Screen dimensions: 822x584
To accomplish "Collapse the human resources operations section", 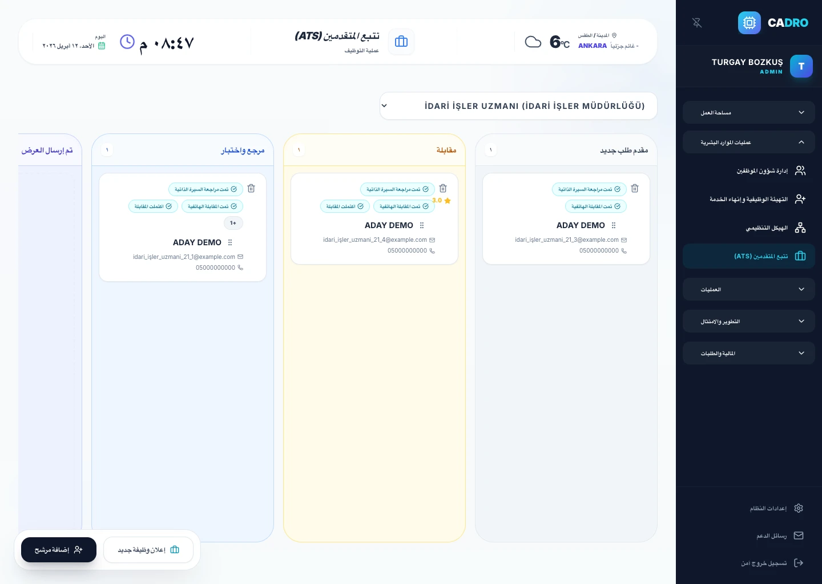I will point(749,142).
